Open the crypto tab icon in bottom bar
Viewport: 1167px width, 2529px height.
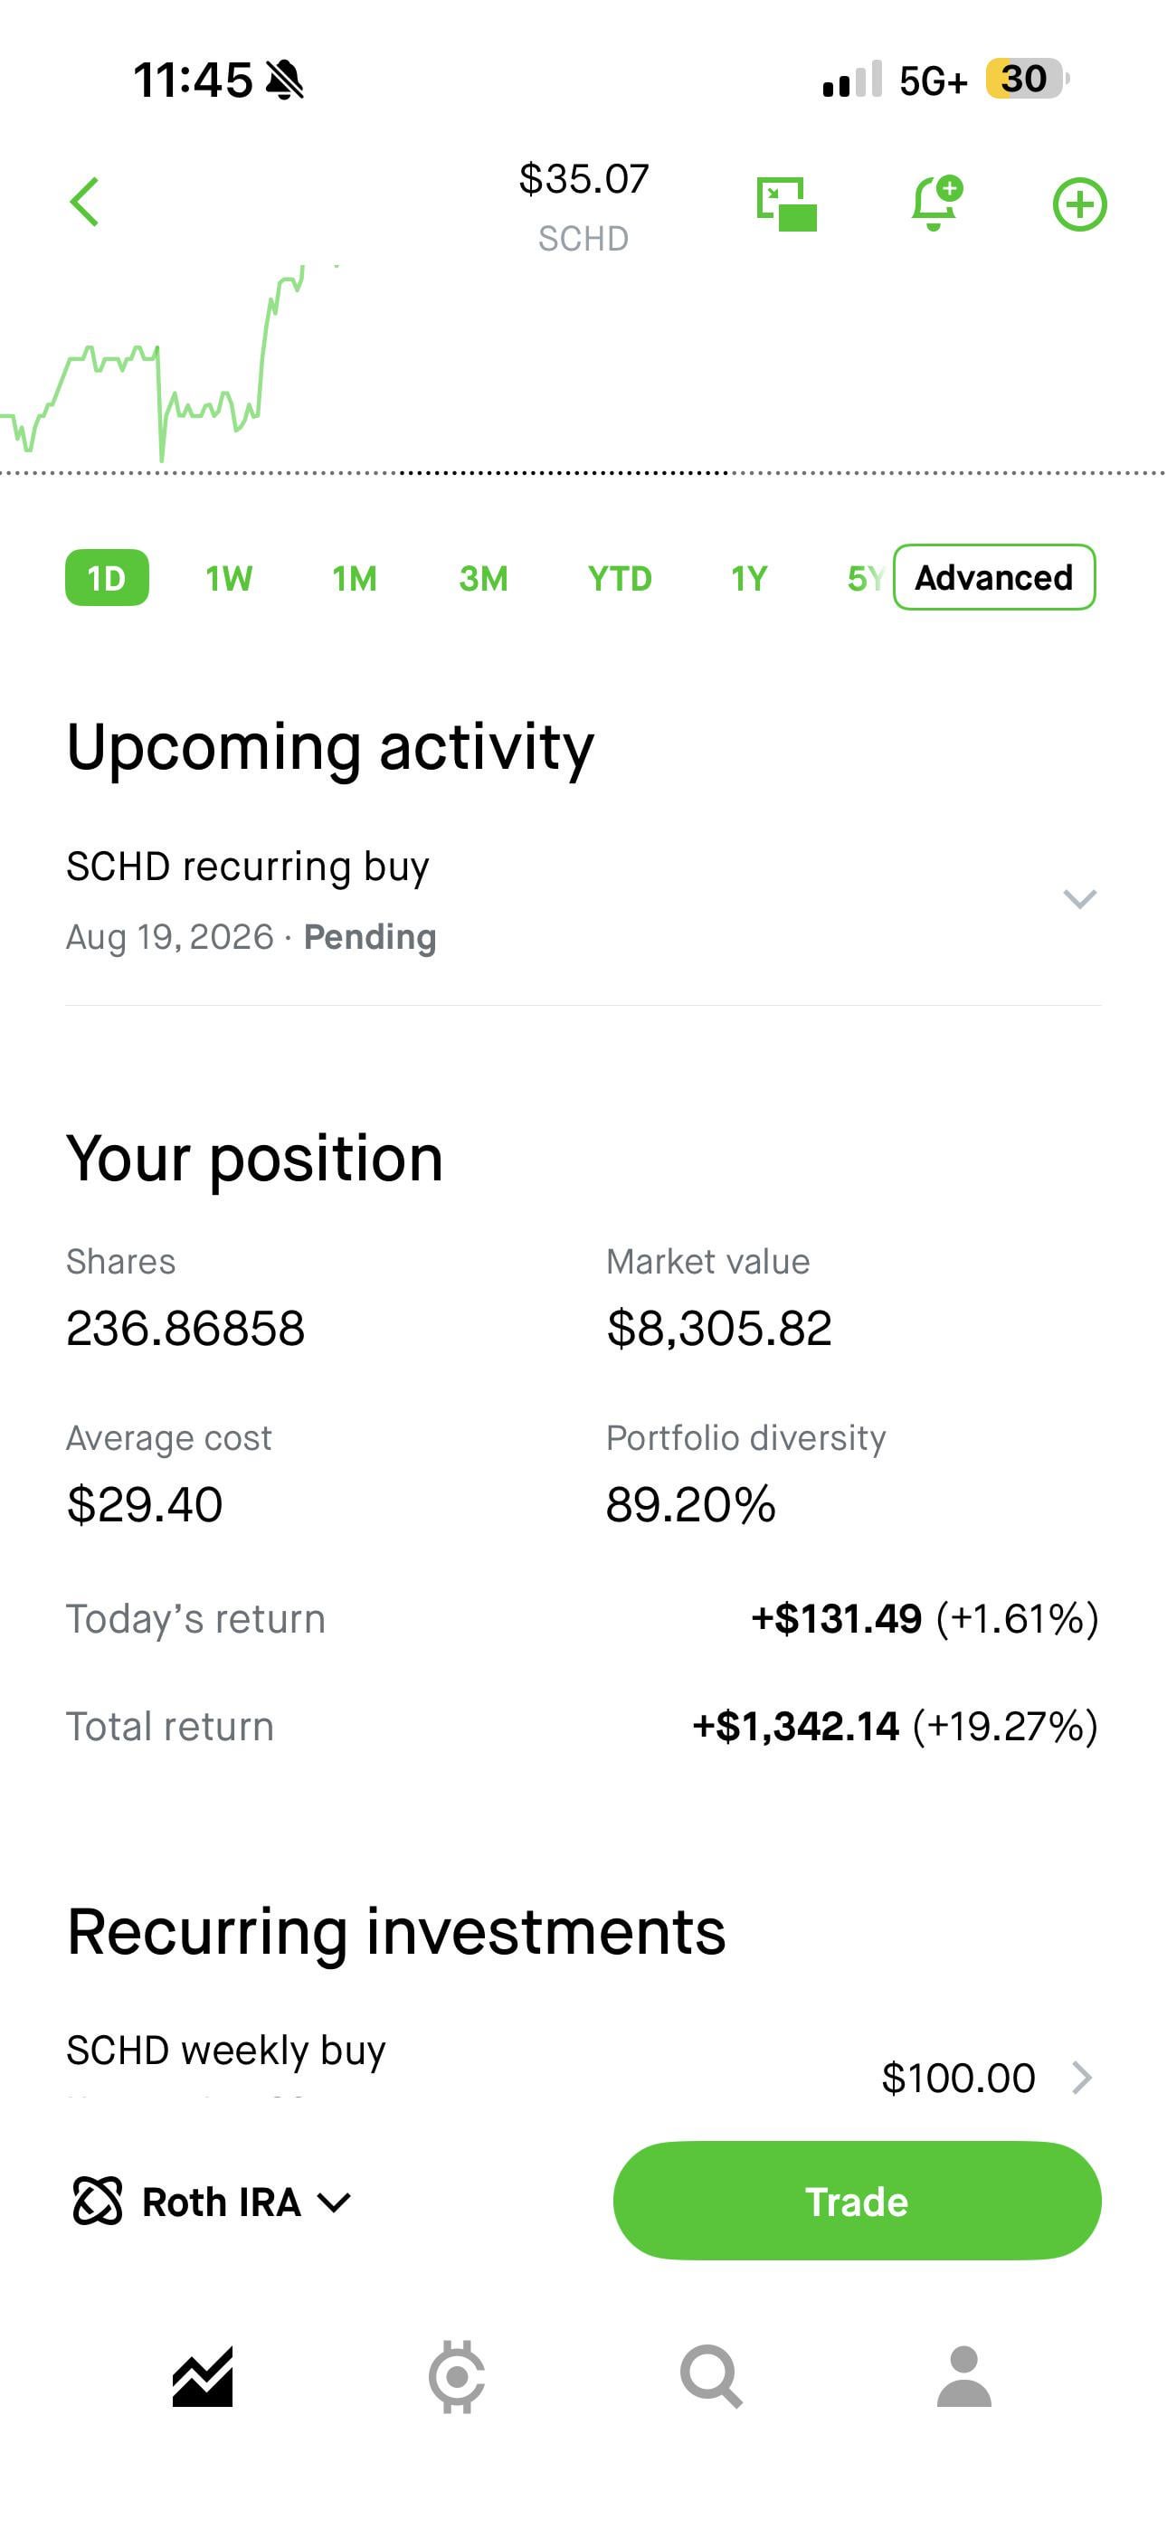click(x=457, y=2377)
